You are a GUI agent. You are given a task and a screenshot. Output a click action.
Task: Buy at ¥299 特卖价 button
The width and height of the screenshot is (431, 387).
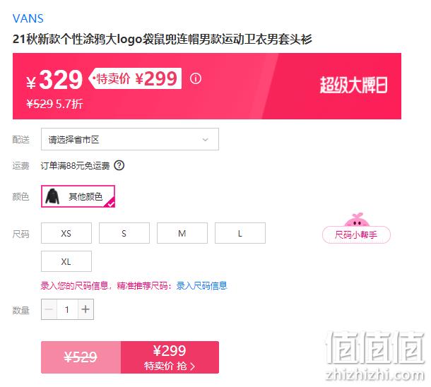click(170, 357)
